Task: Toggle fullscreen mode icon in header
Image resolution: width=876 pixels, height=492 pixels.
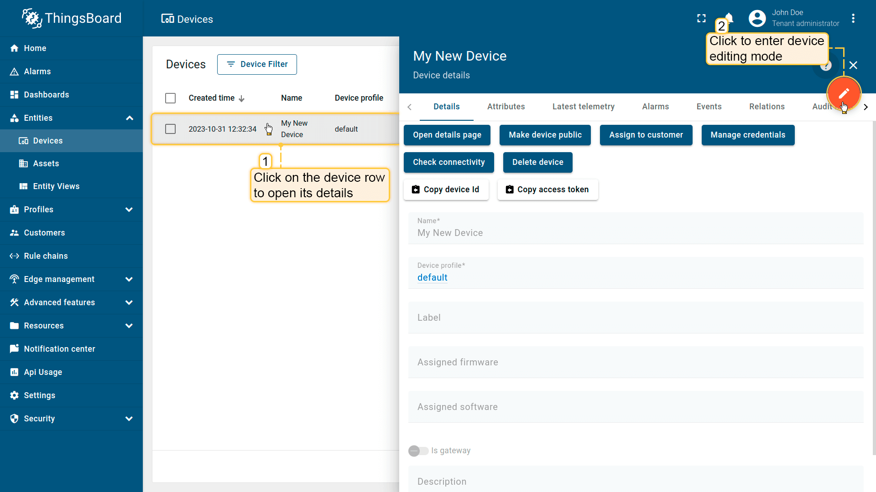Action: [x=701, y=18]
